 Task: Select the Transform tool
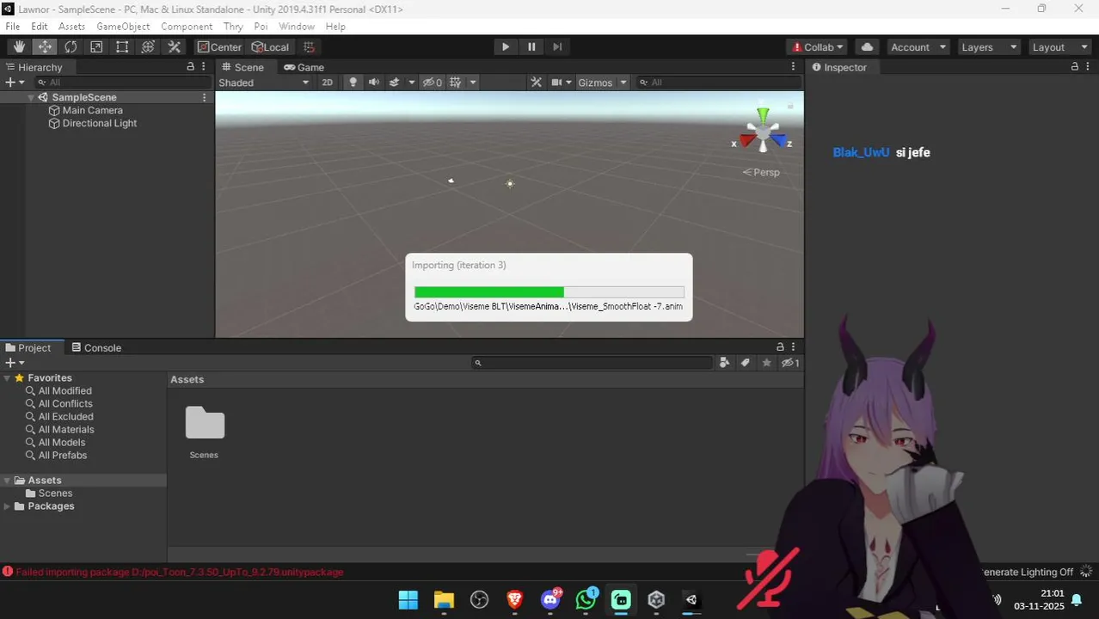pyautogui.click(x=148, y=47)
